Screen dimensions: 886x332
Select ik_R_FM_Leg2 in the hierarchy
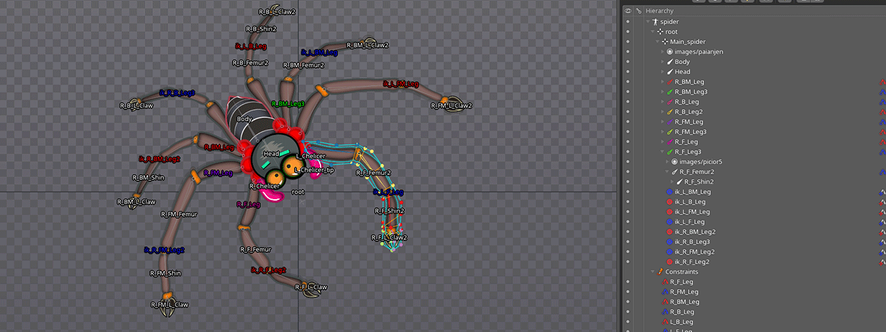point(694,252)
